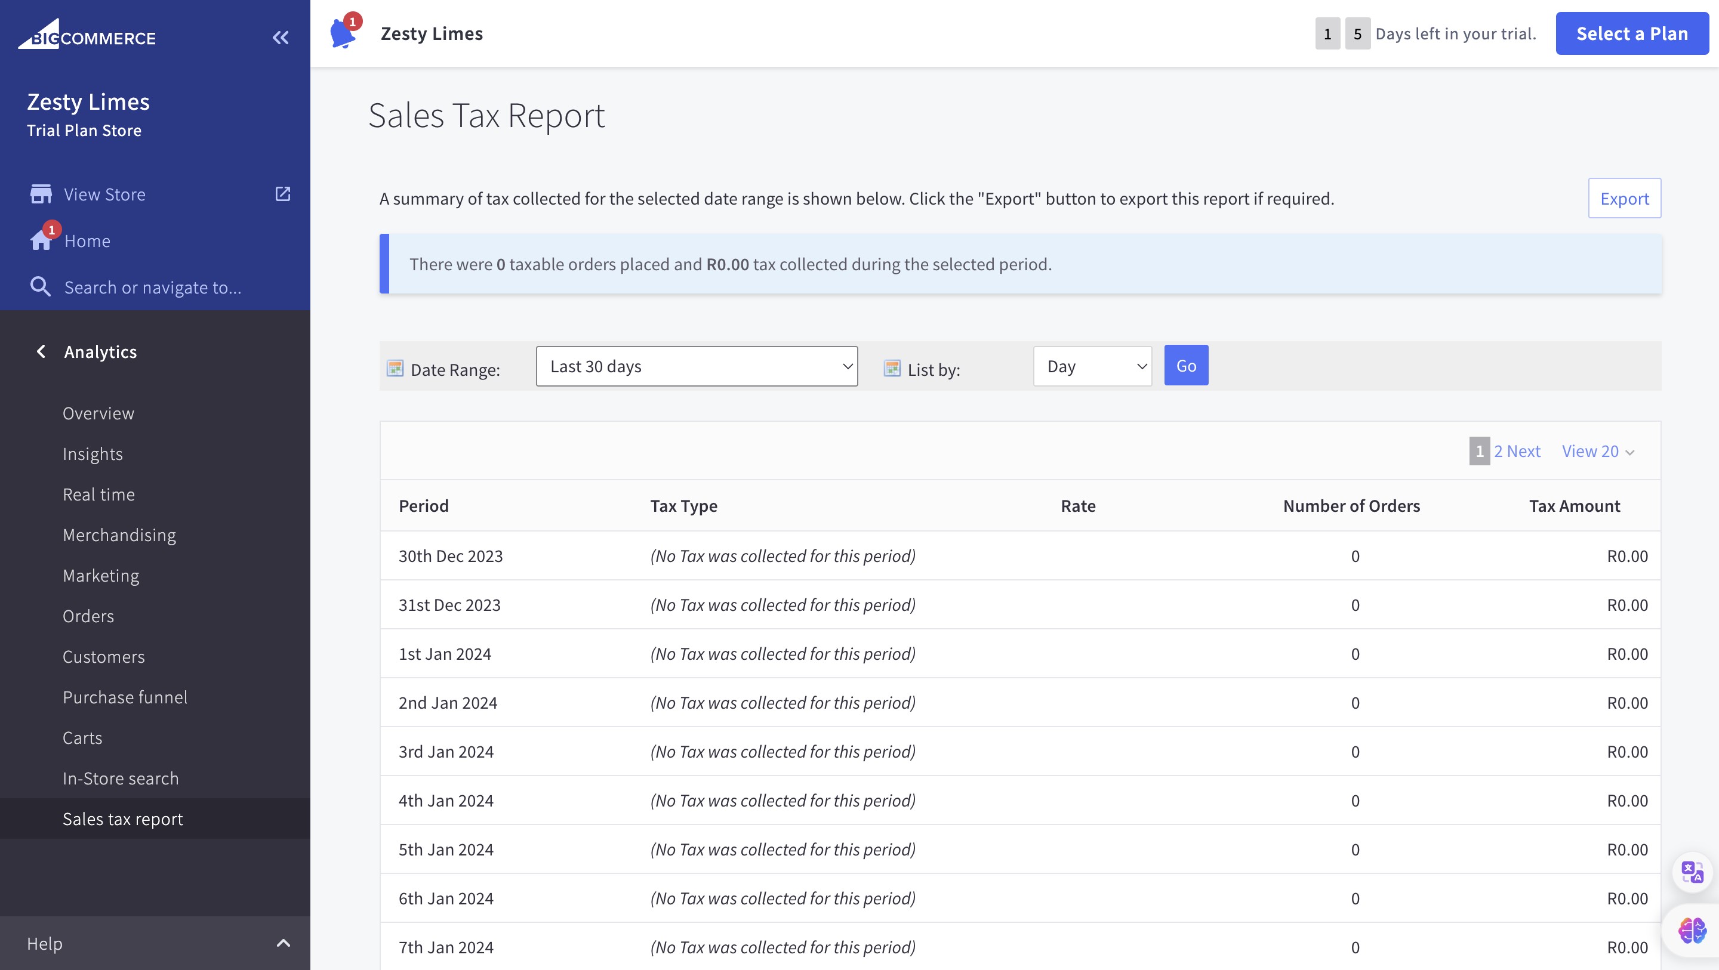Open external link icon beside View Store
This screenshot has width=1719, height=970.
[283, 194]
